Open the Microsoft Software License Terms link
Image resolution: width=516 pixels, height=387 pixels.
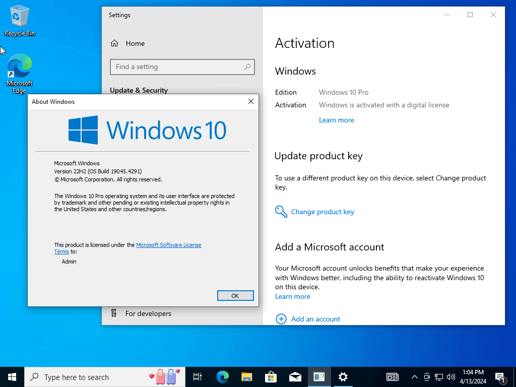(x=169, y=245)
